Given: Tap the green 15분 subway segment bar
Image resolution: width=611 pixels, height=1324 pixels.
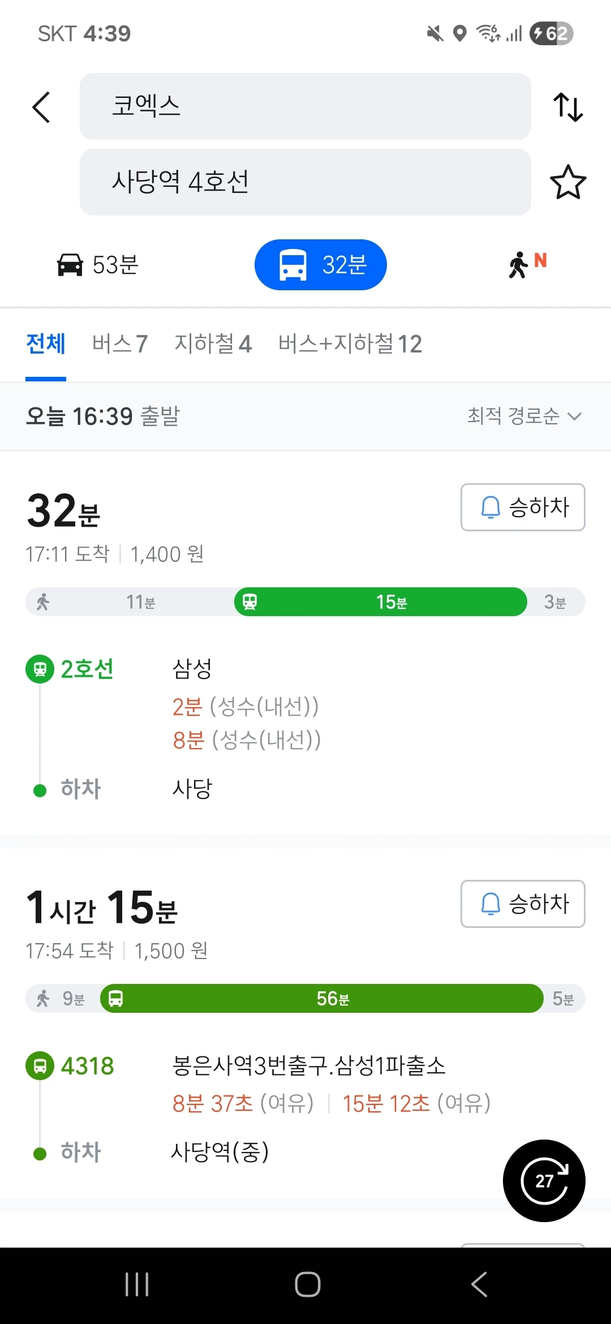Looking at the screenshot, I should tap(381, 602).
